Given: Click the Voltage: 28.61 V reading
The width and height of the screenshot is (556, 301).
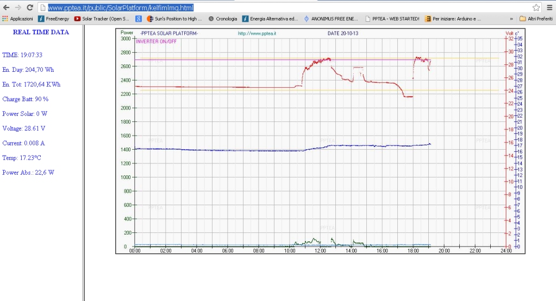Looking at the screenshot, I should coord(24,128).
